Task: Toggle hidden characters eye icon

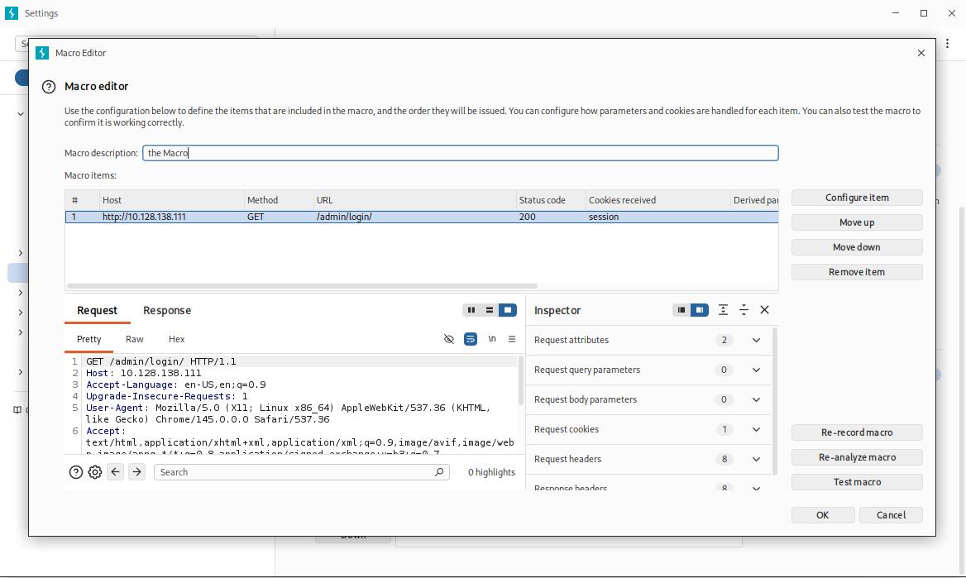Action: 449,339
